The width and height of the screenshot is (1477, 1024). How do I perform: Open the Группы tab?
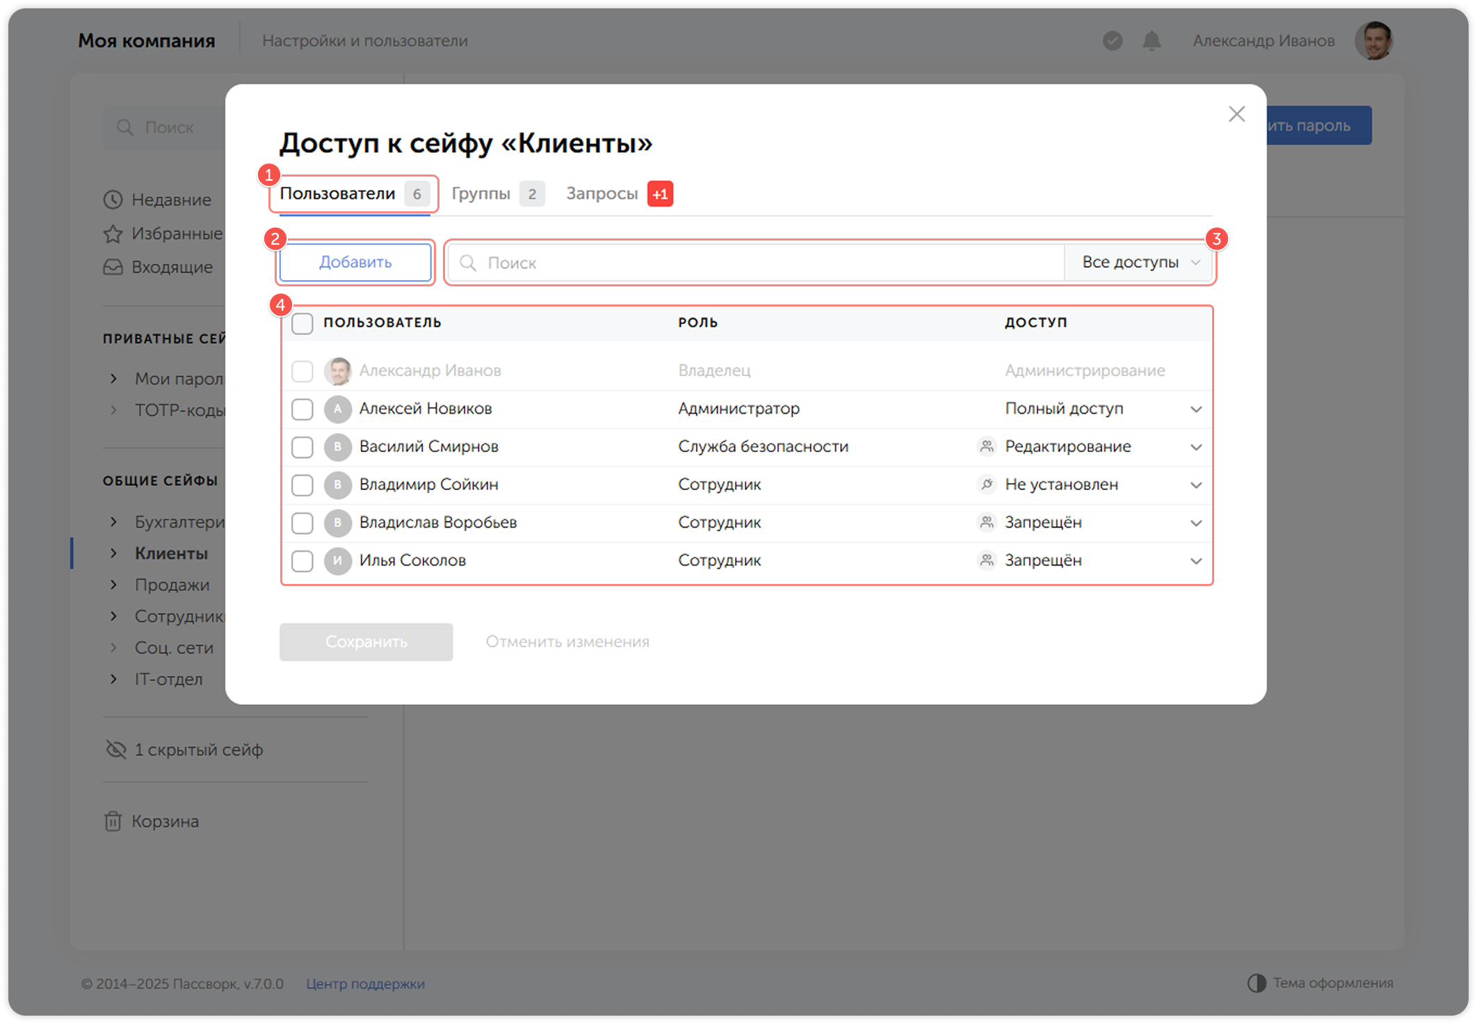coord(497,194)
